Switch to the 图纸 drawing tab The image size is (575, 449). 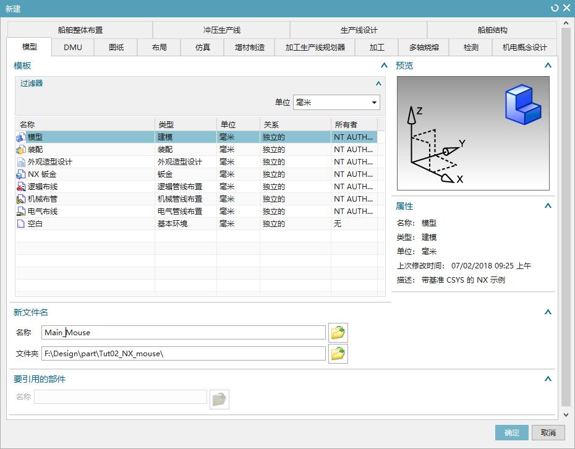coord(114,46)
